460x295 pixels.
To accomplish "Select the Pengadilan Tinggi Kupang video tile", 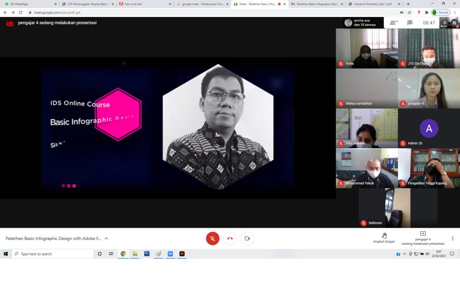I will (x=429, y=168).
